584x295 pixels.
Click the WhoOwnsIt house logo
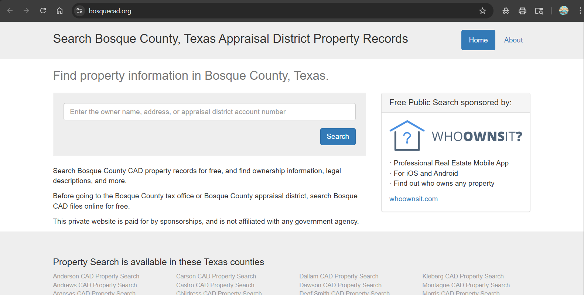pos(407,136)
